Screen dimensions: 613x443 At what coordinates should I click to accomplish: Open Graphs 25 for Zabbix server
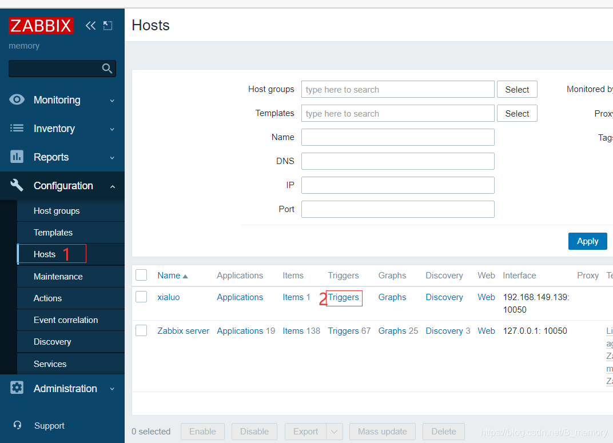(392, 331)
